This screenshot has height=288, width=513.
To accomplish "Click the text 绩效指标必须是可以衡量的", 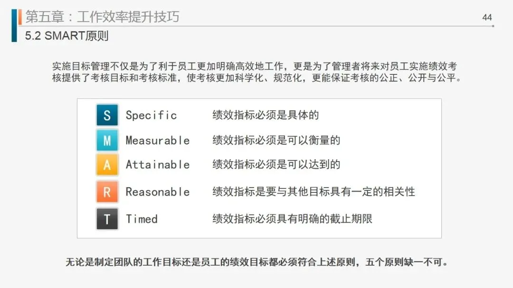I will click(276, 140).
